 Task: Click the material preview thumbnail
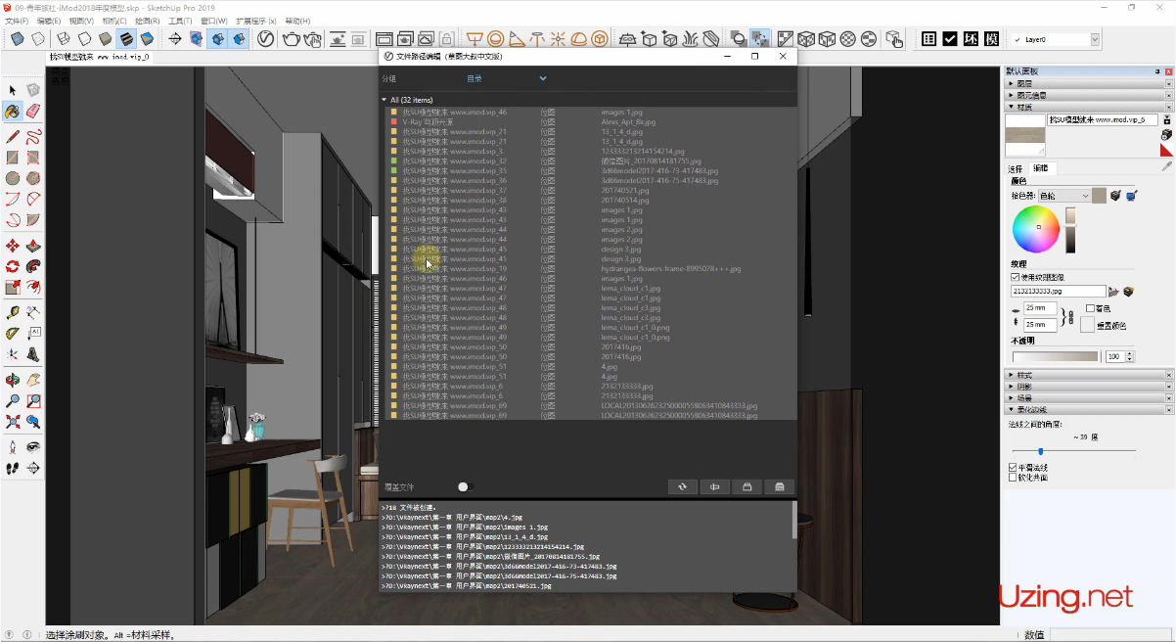tap(1024, 133)
